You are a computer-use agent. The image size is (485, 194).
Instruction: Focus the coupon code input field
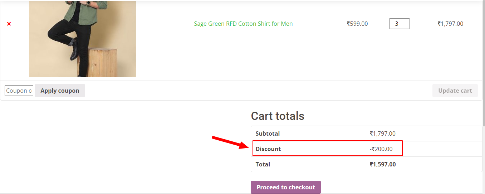19,91
